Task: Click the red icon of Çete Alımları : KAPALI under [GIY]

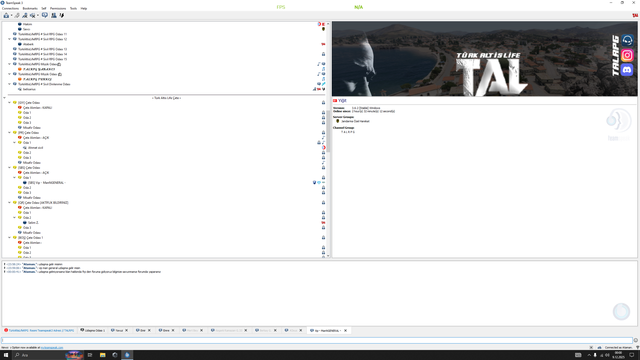Action: [20, 107]
